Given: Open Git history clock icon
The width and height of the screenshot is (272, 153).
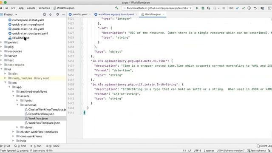Looking at the screenshot, I should pyautogui.click(x=249, y=8).
